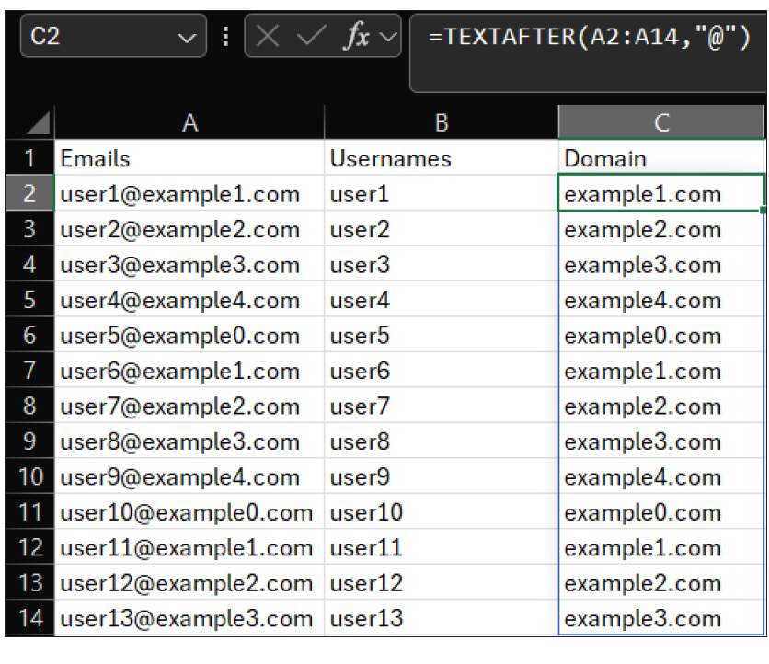Select column A header
Image resolution: width=769 pixels, height=664 pixels.
point(189,123)
